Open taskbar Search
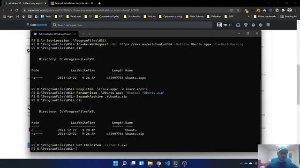Screen dimensions: 300x168 click(124, 163)
